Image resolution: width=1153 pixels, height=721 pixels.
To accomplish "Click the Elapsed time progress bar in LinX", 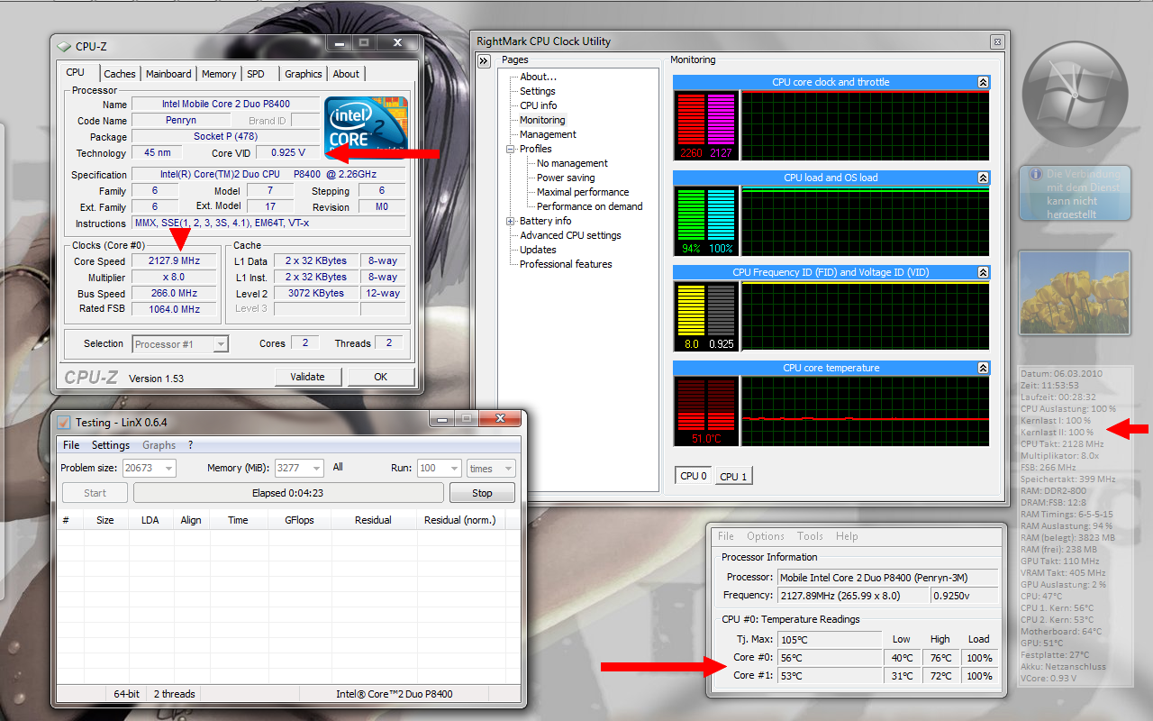I will click(x=288, y=493).
